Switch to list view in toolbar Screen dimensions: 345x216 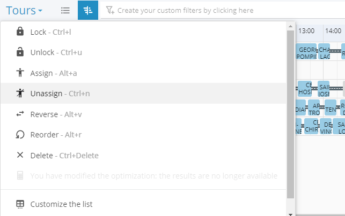65,10
